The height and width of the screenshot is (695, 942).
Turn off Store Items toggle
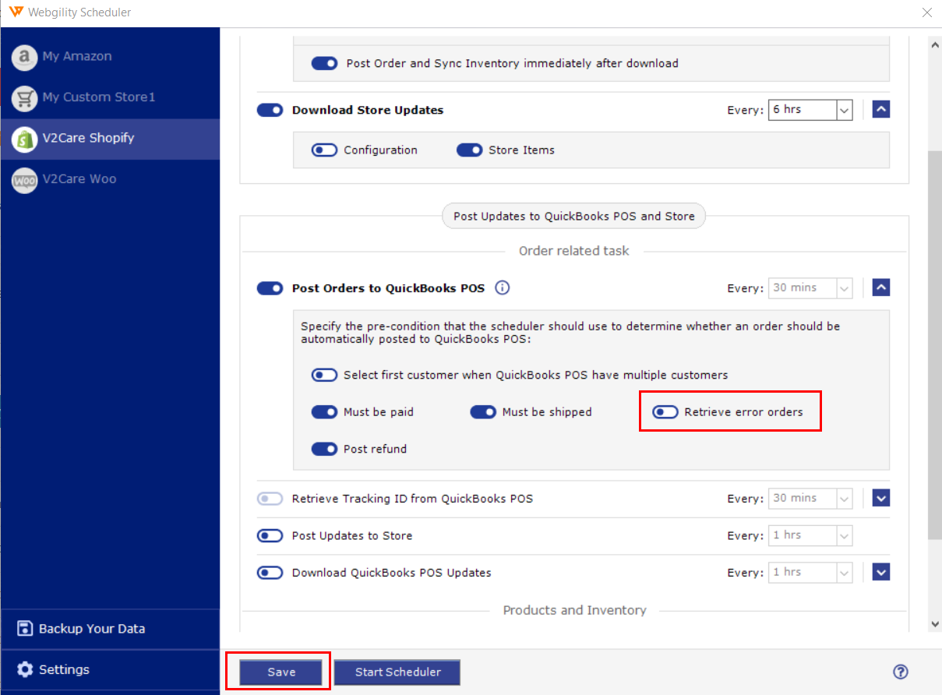click(x=470, y=150)
